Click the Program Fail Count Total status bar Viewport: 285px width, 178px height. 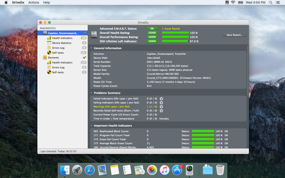click(x=203, y=135)
